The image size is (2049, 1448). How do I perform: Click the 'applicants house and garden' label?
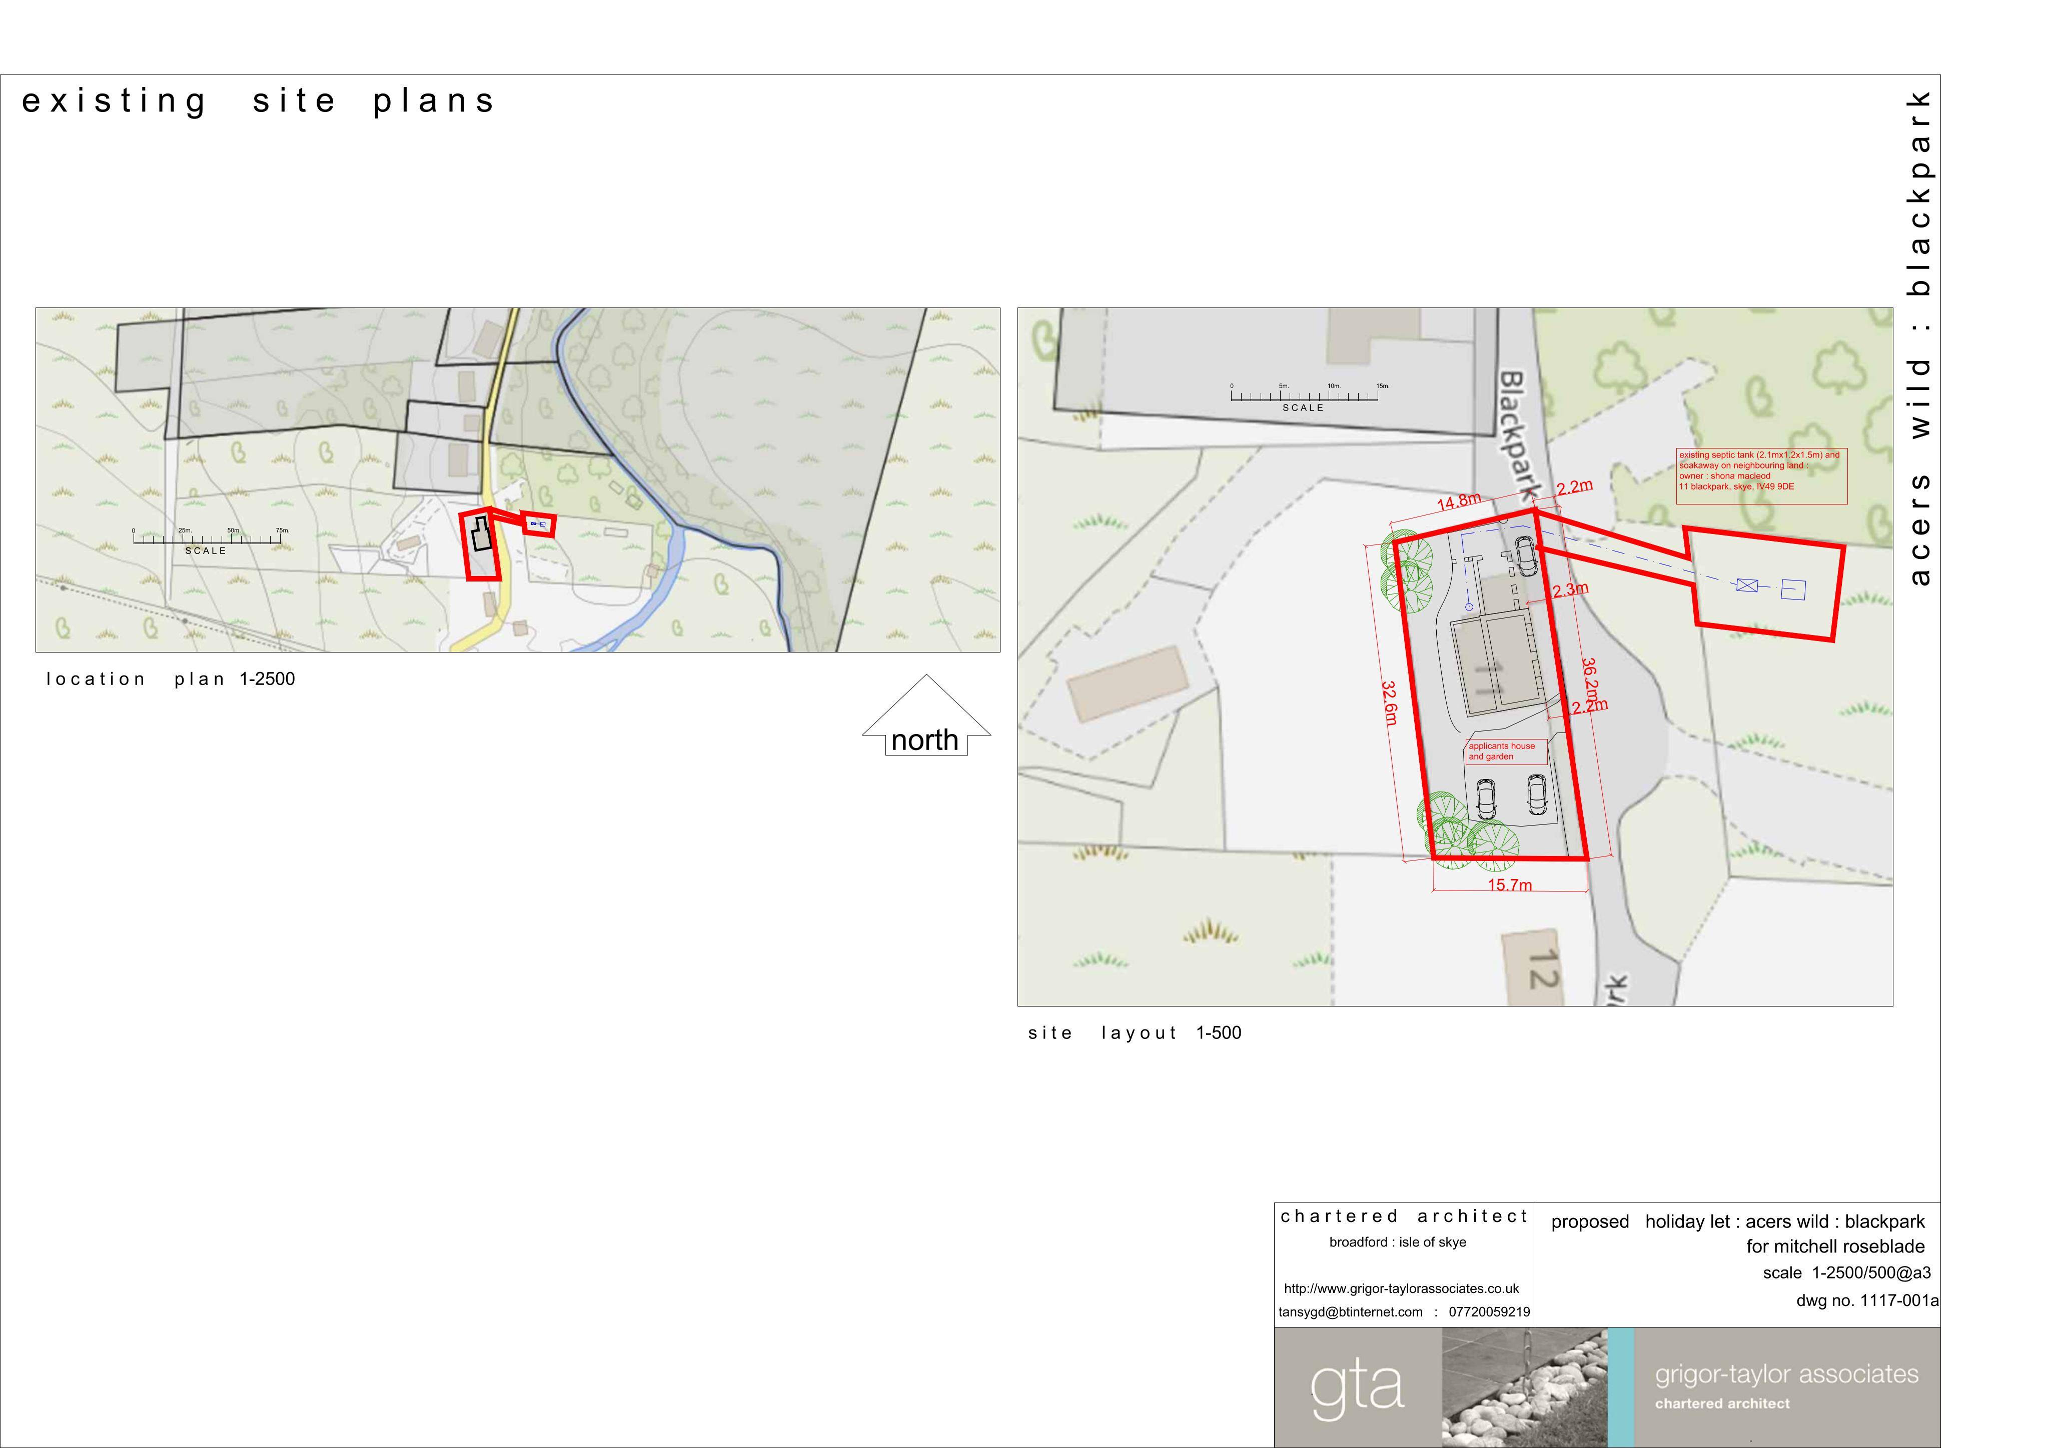(x=1506, y=751)
